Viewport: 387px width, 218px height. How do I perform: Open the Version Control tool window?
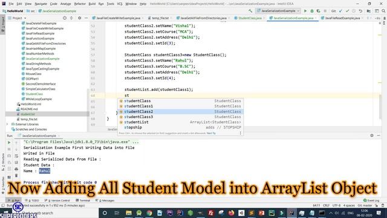pyautogui.click(x=57, y=200)
